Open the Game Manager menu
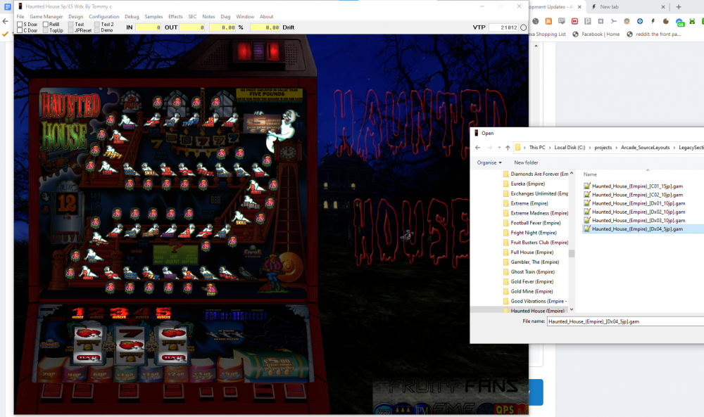This screenshot has width=704, height=417. [x=46, y=17]
